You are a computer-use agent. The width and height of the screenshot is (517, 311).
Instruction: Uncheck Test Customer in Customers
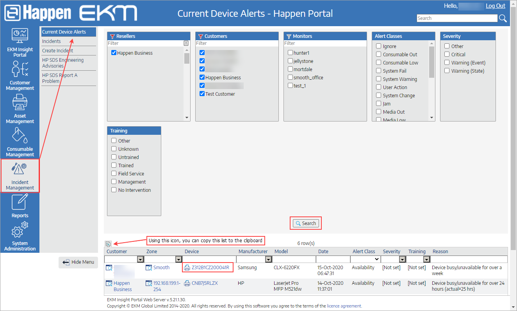pyautogui.click(x=202, y=94)
